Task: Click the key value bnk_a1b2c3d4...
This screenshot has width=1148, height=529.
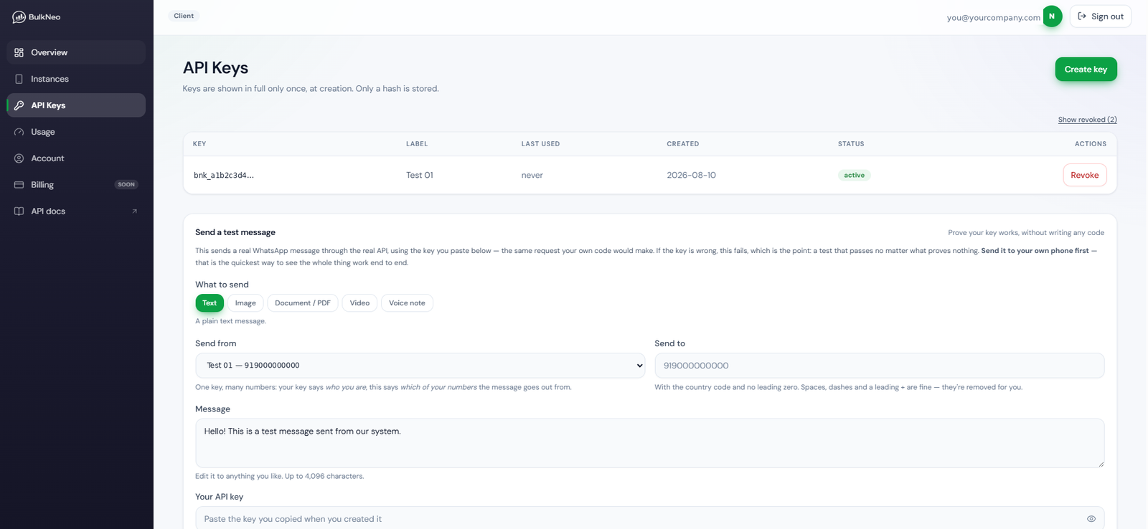Action: [224, 175]
